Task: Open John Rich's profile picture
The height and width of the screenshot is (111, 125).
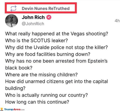Action: pyautogui.click(x=11, y=21)
